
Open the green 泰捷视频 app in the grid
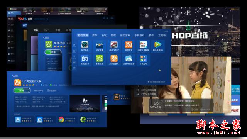99,60
